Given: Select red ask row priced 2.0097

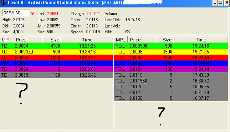Looking at the screenshot, I should click(171, 58).
